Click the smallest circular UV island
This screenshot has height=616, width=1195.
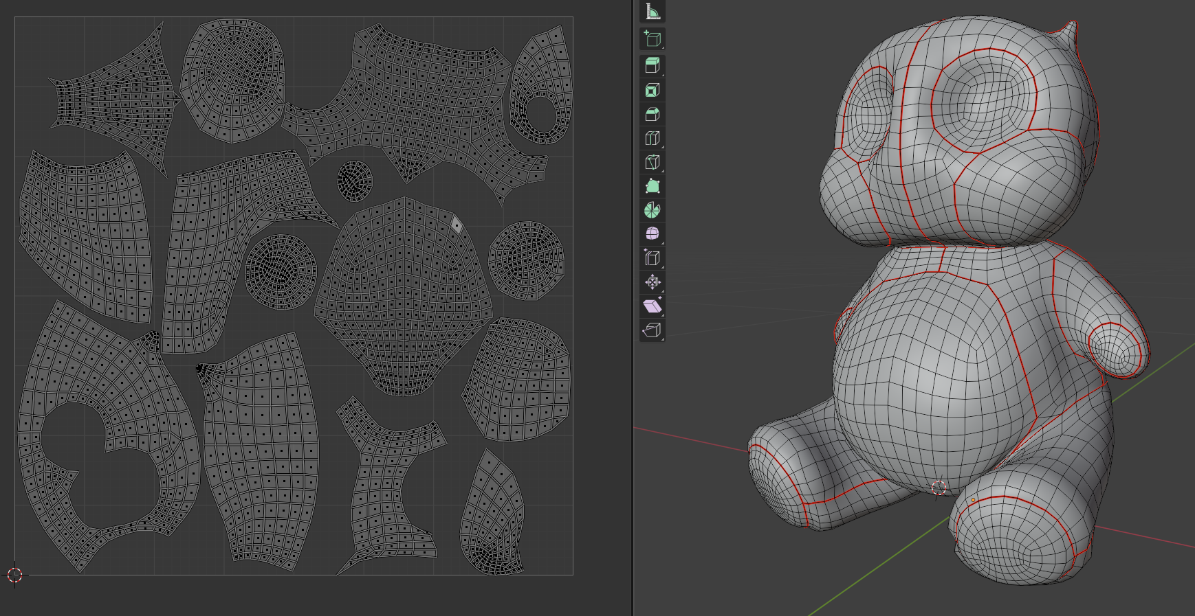[355, 181]
